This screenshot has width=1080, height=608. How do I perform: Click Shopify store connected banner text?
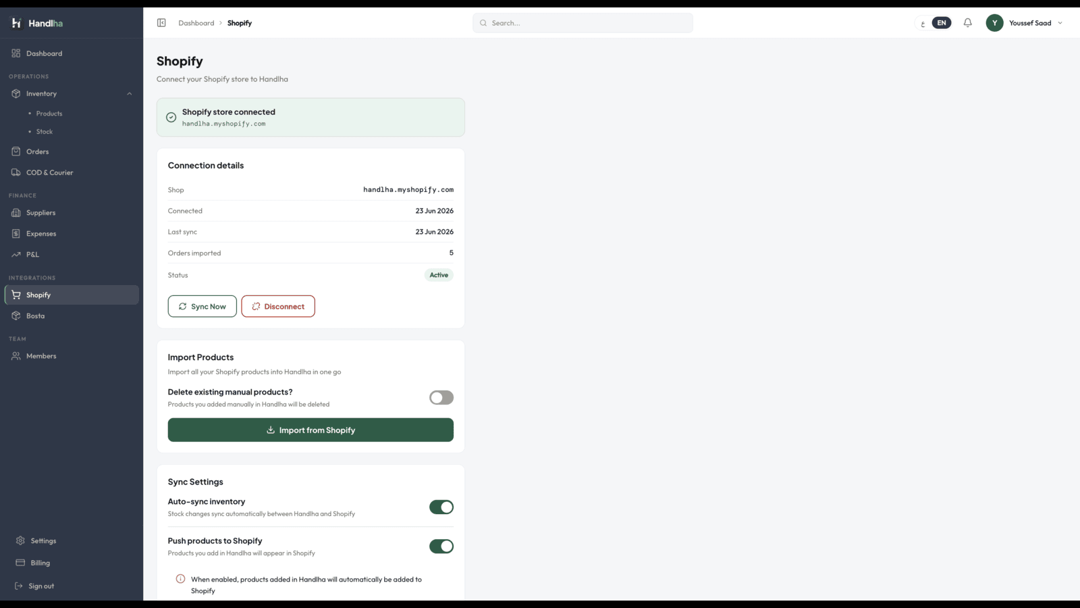(x=229, y=112)
